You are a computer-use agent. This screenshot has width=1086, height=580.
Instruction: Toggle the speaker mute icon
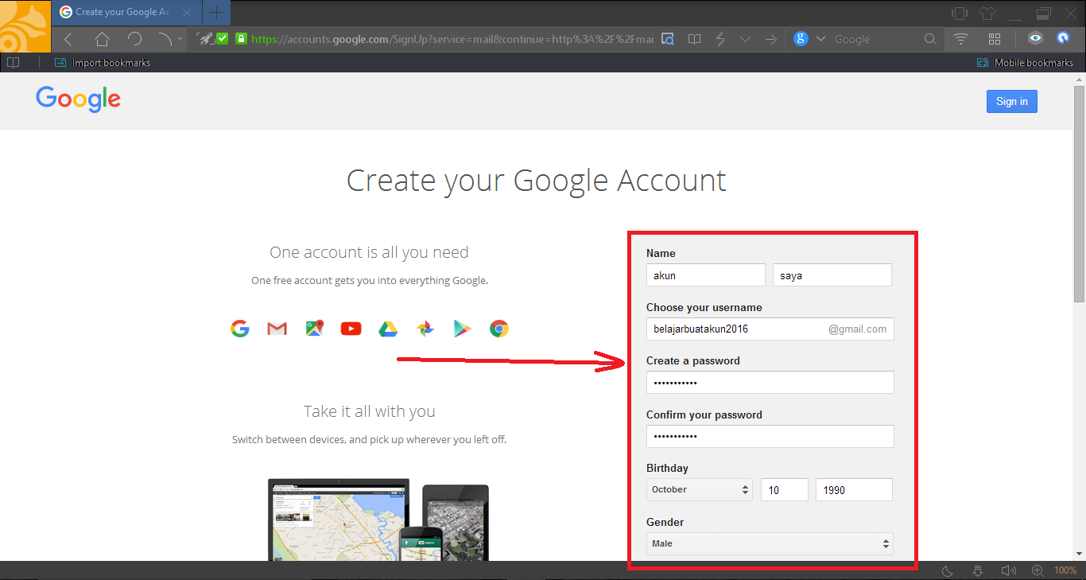tap(1008, 570)
